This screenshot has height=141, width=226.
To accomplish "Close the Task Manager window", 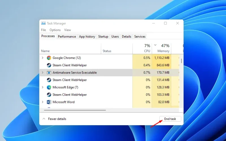I will coord(177,23).
